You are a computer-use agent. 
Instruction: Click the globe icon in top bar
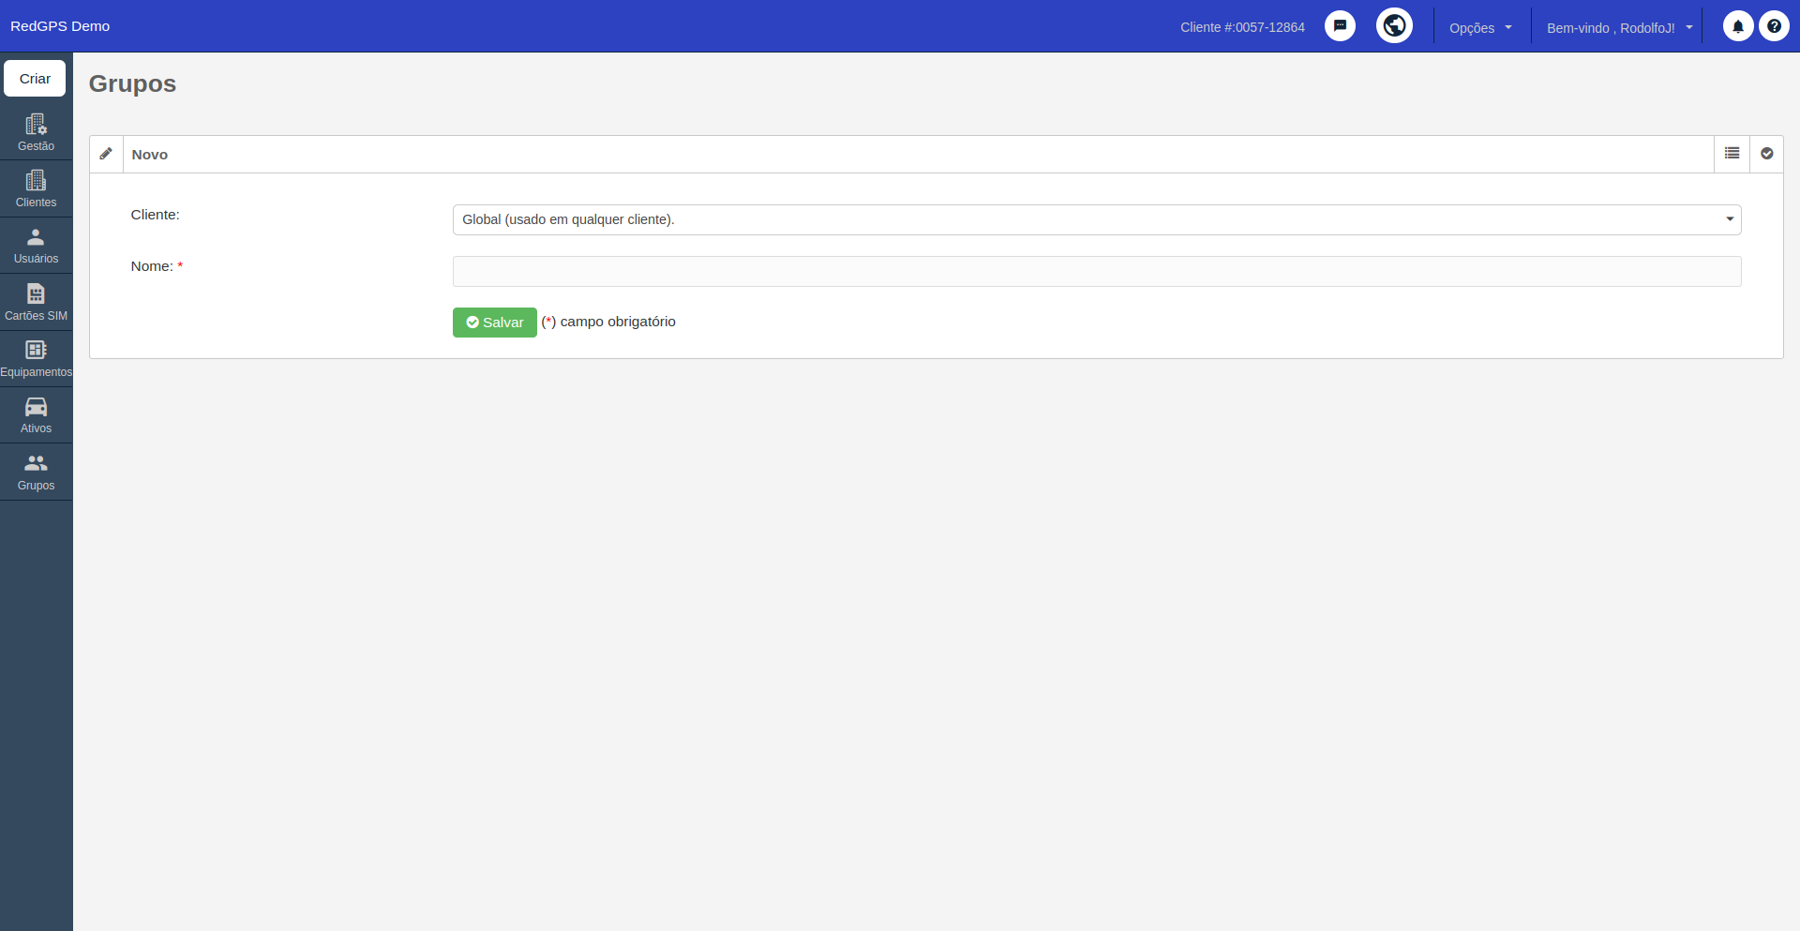(x=1394, y=25)
